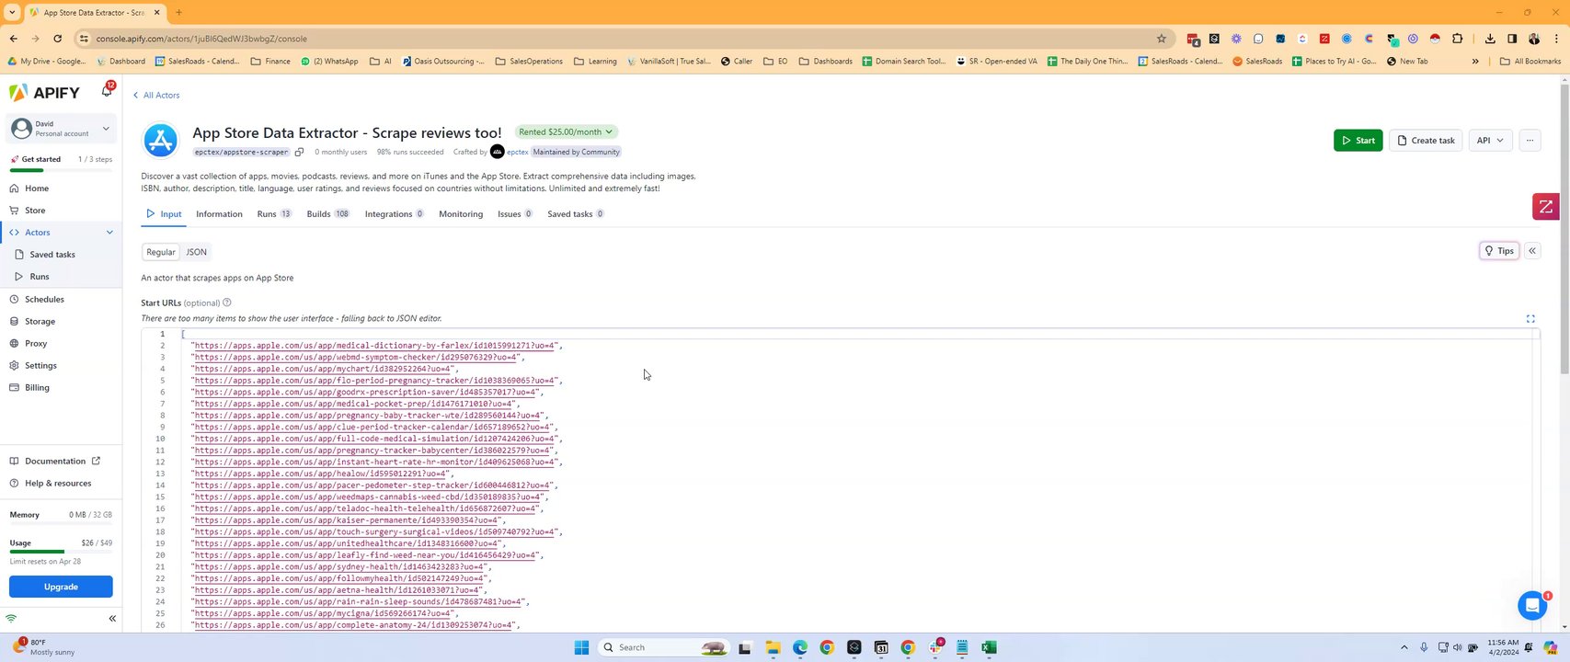The height and width of the screenshot is (662, 1570).
Task: View the Issues tab
Action: (x=515, y=214)
